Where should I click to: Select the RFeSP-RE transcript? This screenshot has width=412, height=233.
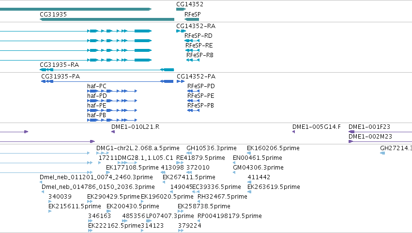[x=192, y=50]
